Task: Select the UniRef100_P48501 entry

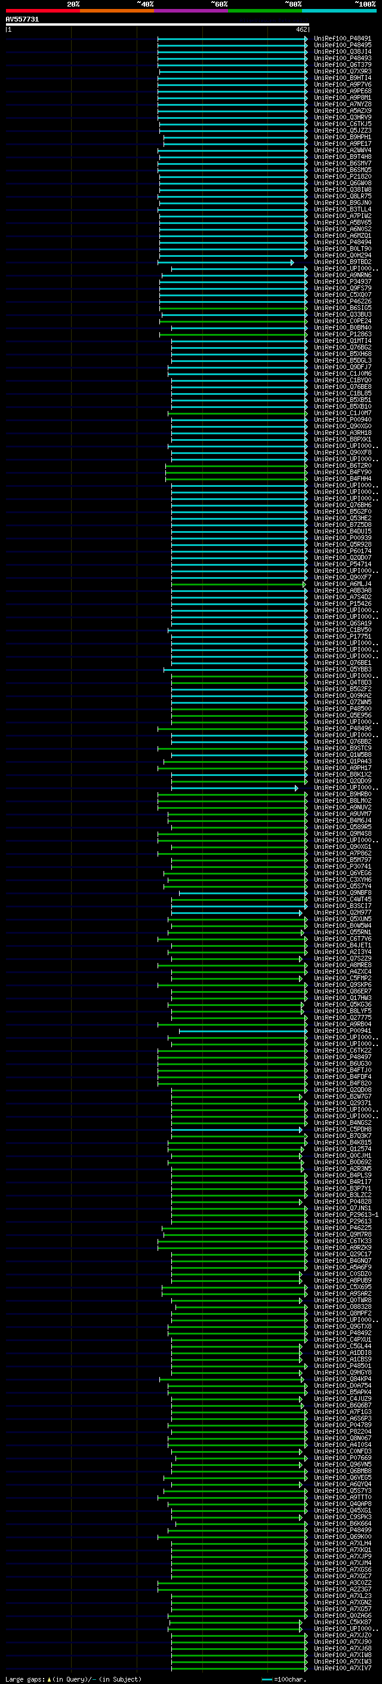Action: pos(342,1366)
